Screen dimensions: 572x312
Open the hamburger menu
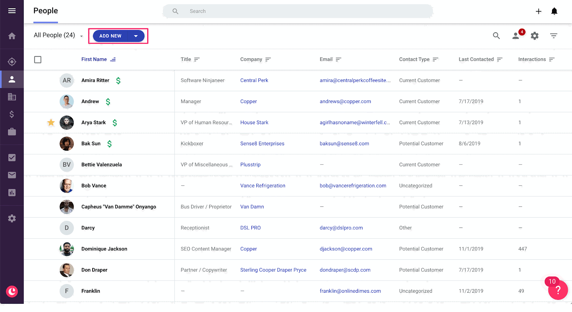(x=12, y=11)
